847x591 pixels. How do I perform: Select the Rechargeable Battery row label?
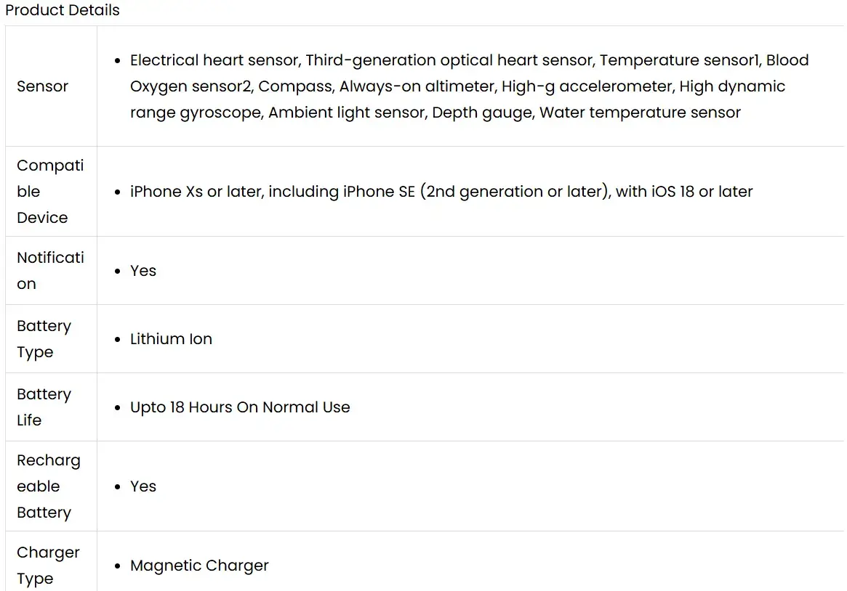[x=48, y=486]
